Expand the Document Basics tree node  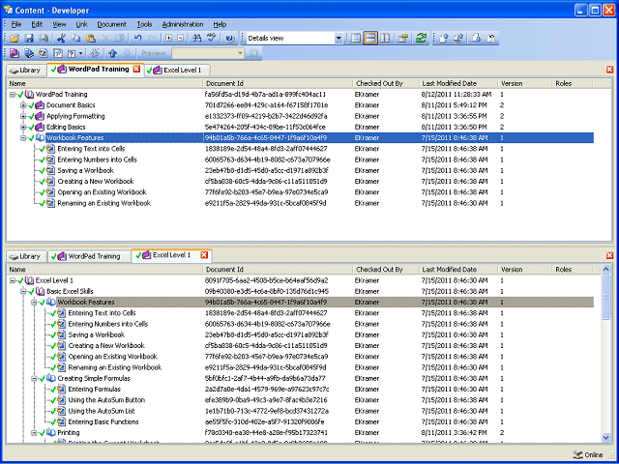point(23,105)
